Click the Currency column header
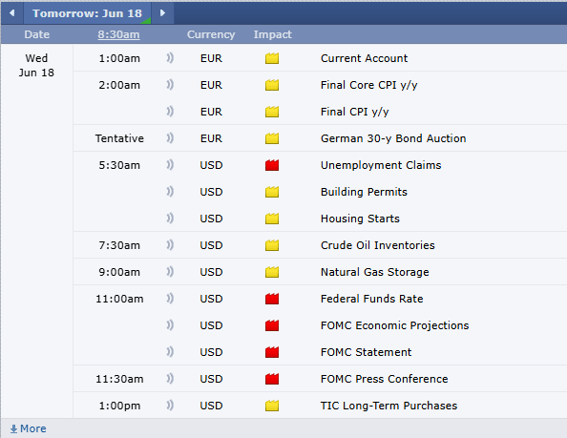 point(211,34)
